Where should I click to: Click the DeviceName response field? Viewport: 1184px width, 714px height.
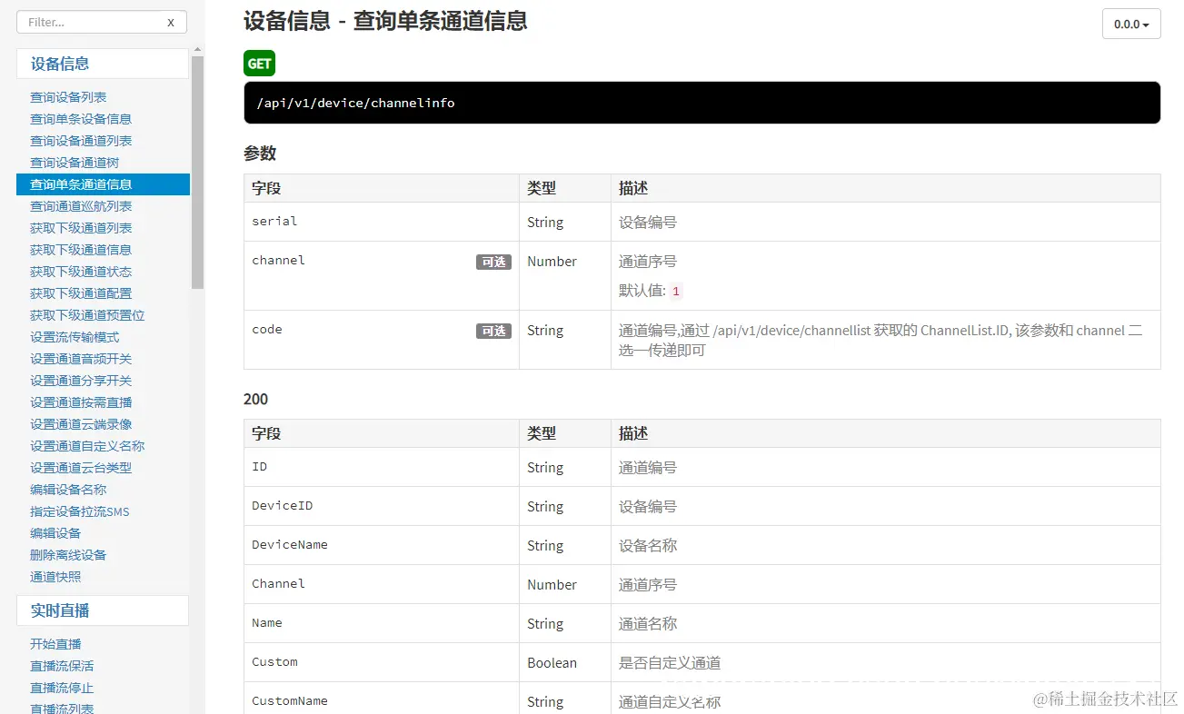pos(290,544)
